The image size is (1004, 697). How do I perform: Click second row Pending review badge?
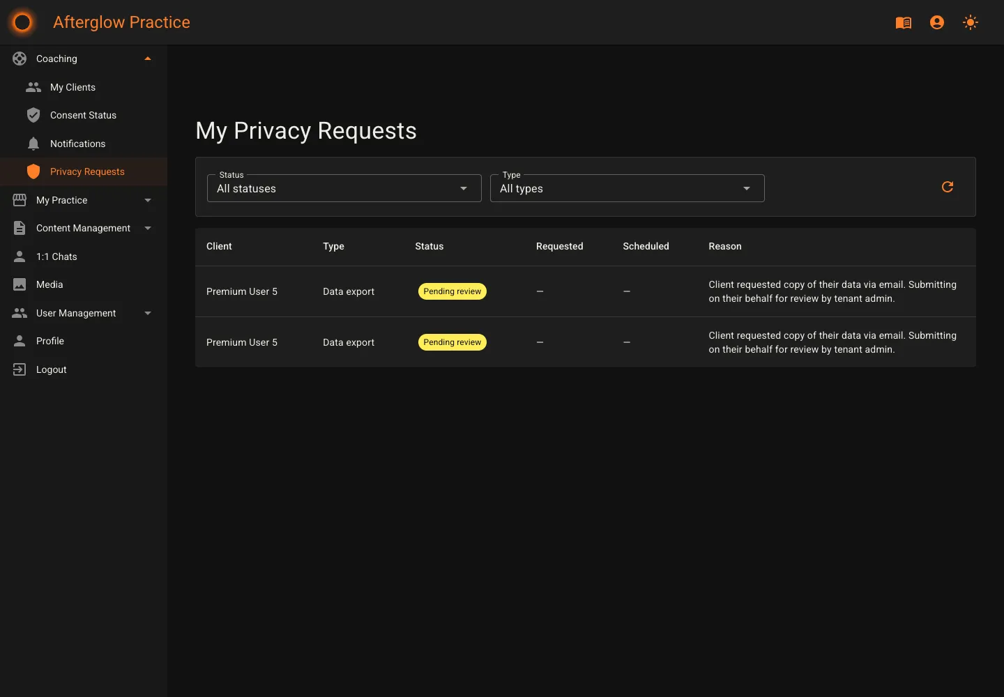point(452,342)
